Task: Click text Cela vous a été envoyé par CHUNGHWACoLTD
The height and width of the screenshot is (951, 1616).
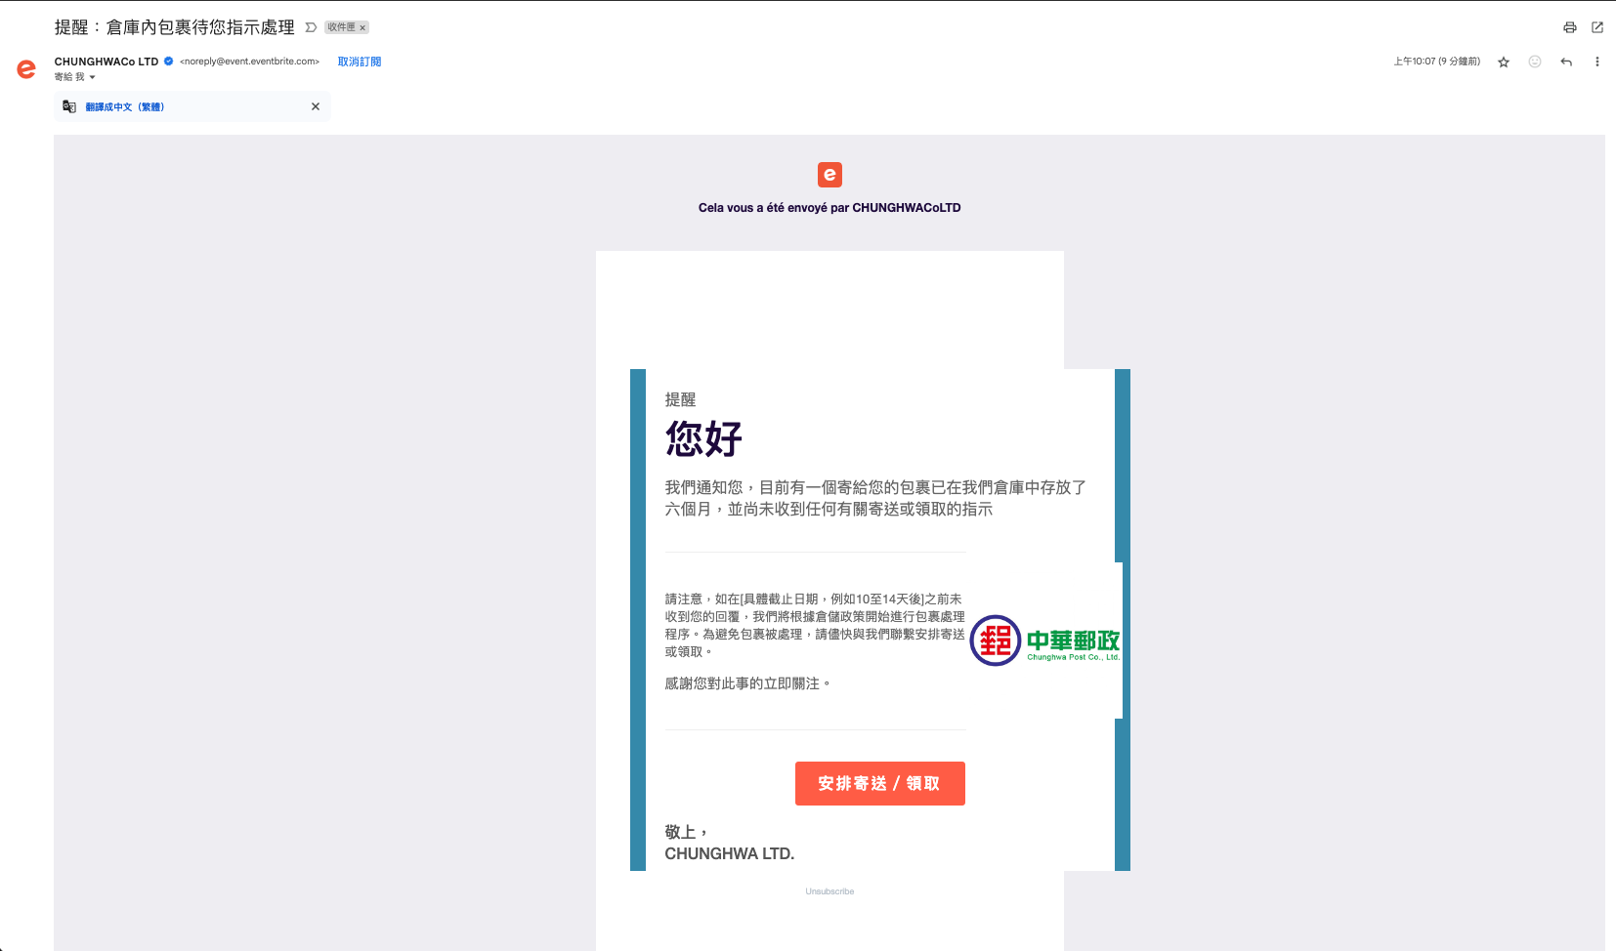Action: coord(829,208)
